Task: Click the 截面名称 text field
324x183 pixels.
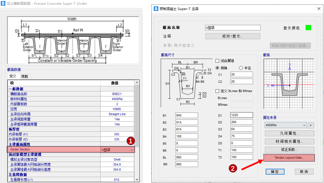Action: coord(233,28)
